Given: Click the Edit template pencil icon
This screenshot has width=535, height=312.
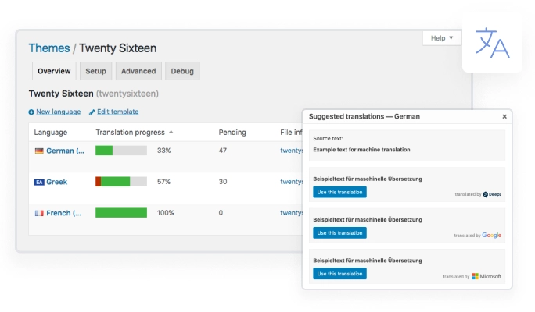Looking at the screenshot, I should pyautogui.click(x=92, y=112).
